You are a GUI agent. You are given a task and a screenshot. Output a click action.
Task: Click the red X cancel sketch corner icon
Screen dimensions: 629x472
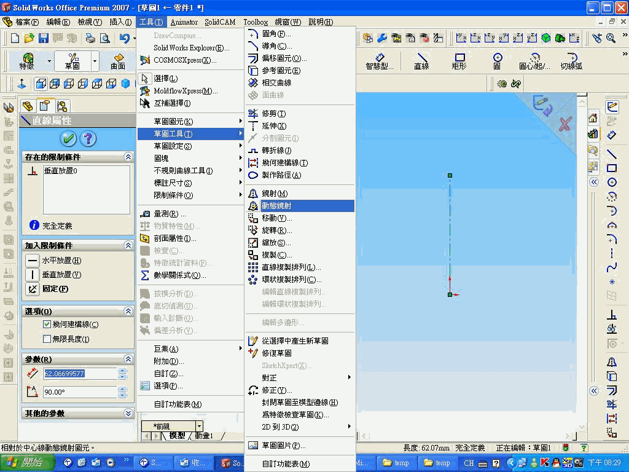pos(565,124)
